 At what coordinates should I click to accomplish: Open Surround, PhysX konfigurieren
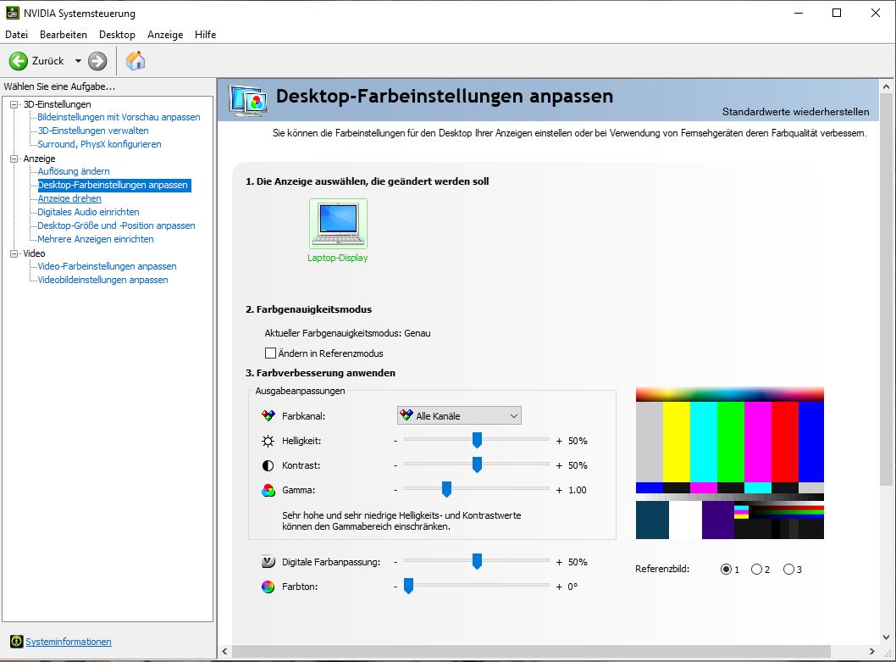click(x=99, y=144)
